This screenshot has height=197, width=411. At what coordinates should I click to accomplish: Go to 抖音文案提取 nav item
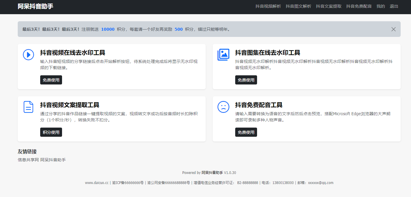click(x=329, y=6)
